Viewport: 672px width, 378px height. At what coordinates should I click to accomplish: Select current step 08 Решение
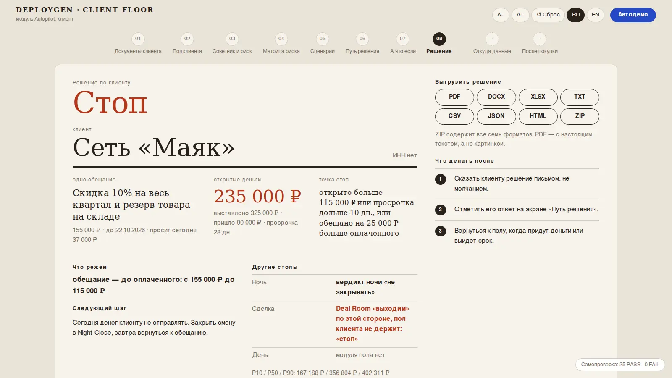[439, 44]
